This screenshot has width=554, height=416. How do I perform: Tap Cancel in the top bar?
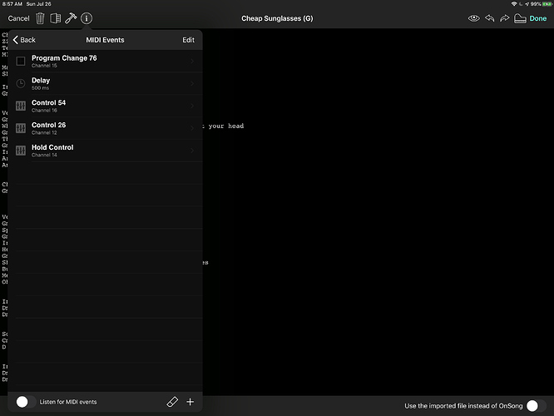coord(19,18)
